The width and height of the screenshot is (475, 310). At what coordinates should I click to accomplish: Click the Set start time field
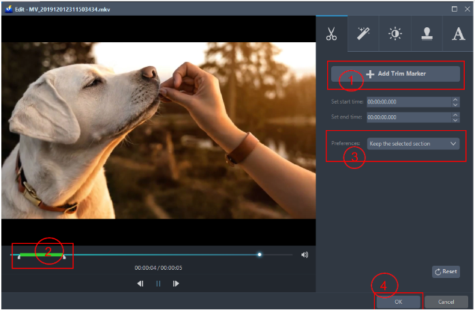pos(408,102)
